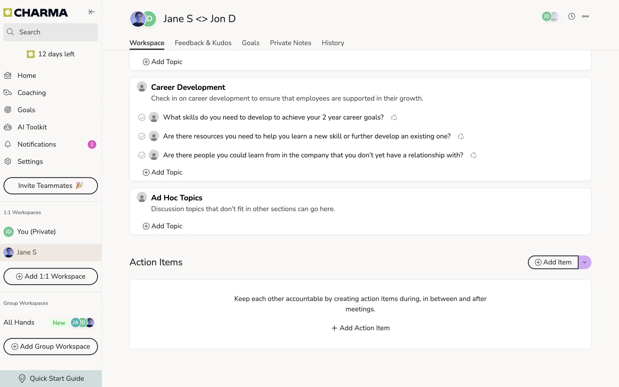The width and height of the screenshot is (619, 387).
Task: Open the All Hands group workspace
Action: pyautogui.click(x=19, y=322)
